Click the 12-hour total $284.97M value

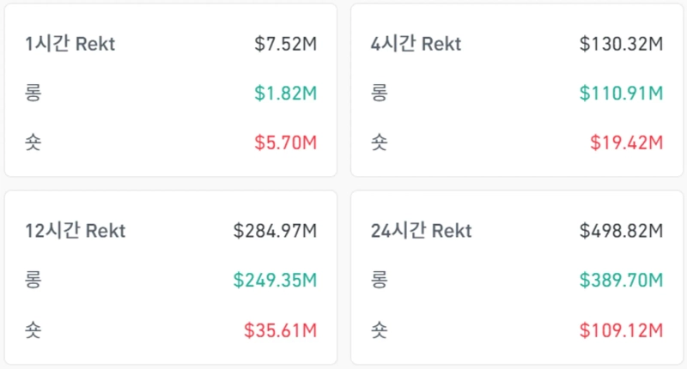[x=275, y=231]
